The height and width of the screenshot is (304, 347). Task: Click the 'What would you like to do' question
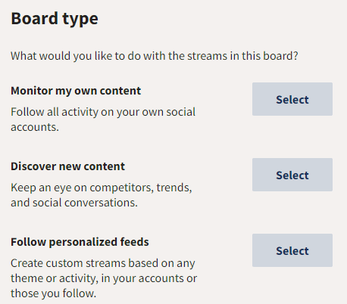(155, 56)
